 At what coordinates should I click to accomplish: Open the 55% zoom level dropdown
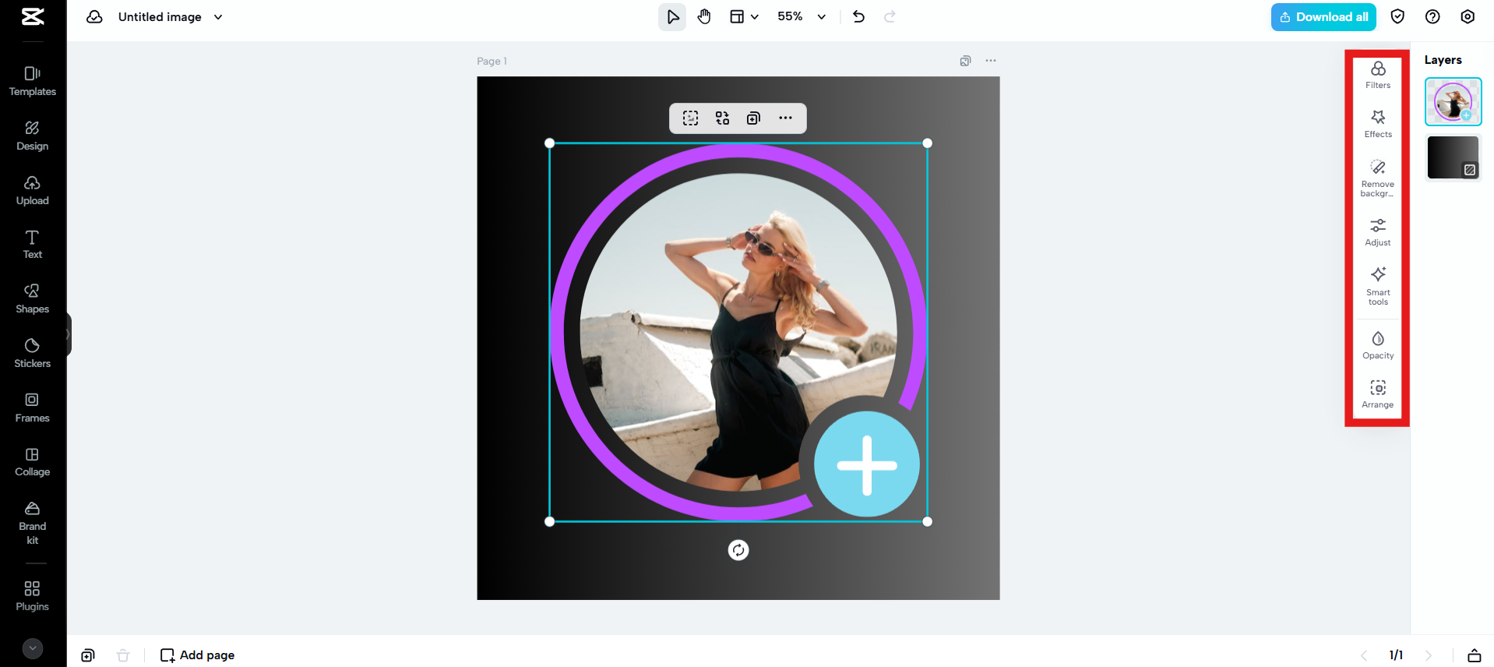click(x=802, y=16)
